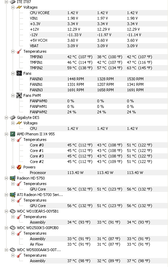This screenshot has width=168, height=267.
Task: Collapse the Voltages group under Gigabyte DES
Action: (13, 123)
